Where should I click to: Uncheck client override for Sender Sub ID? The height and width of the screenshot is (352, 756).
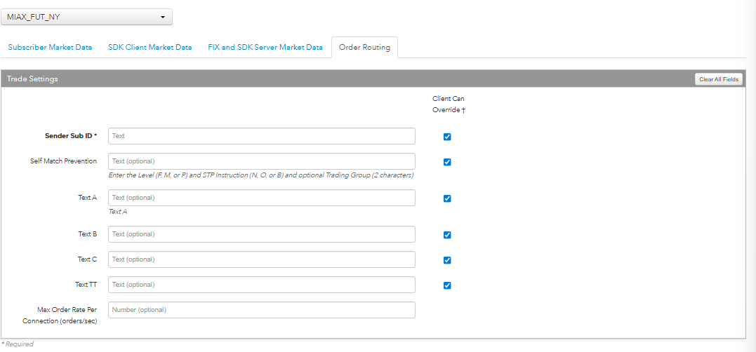(x=447, y=137)
